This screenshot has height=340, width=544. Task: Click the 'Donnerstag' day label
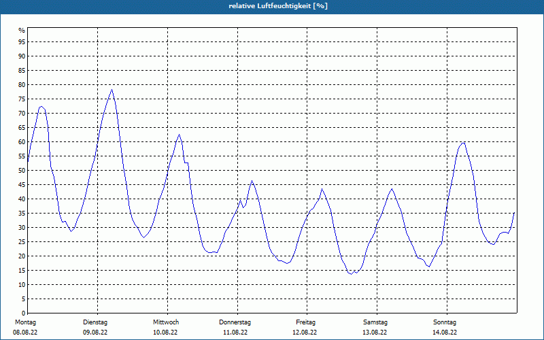(235, 322)
